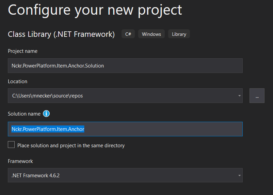The width and height of the screenshot is (273, 195).
Task: Expand the Framework dropdown arrow
Action: tap(239, 175)
